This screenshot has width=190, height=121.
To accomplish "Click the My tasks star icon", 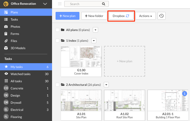I will coord(6,66).
